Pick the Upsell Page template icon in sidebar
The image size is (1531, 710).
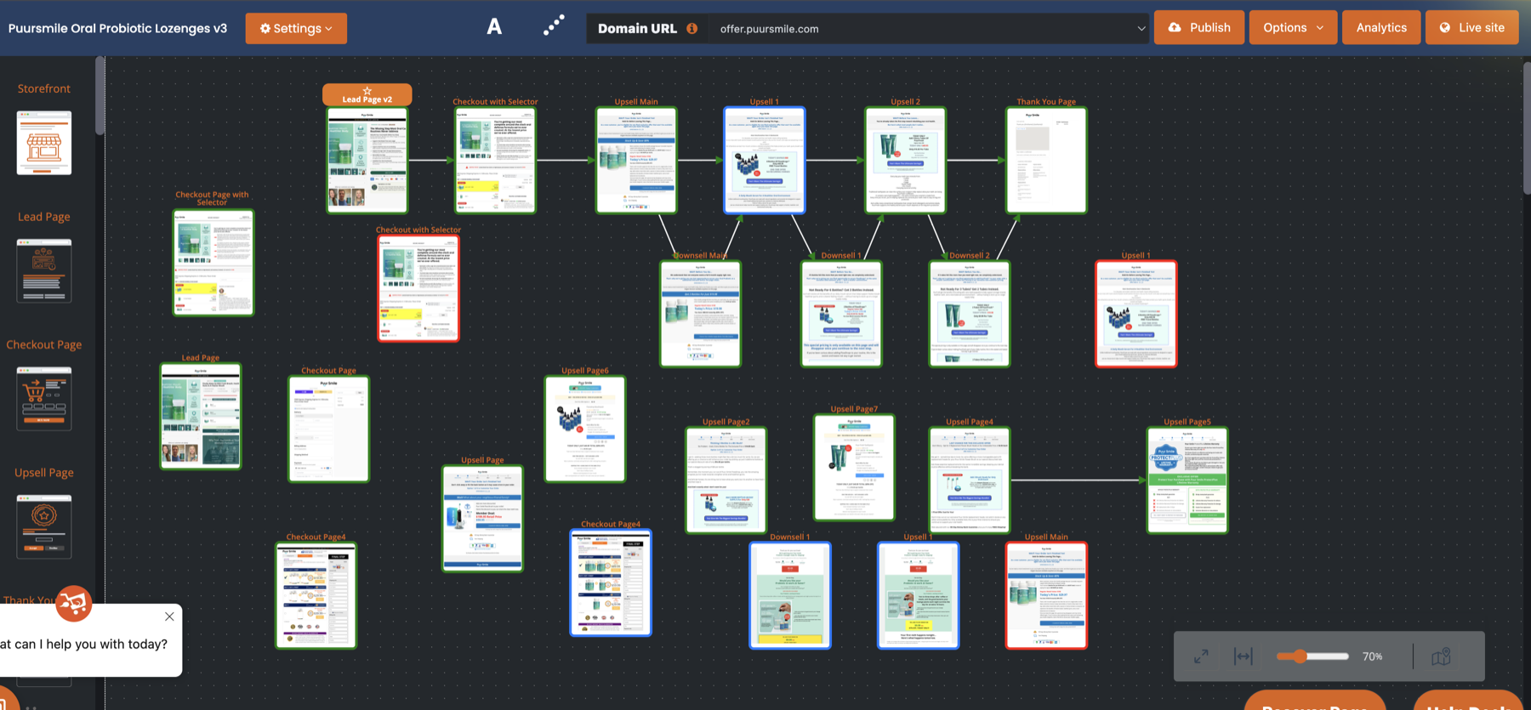click(44, 526)
